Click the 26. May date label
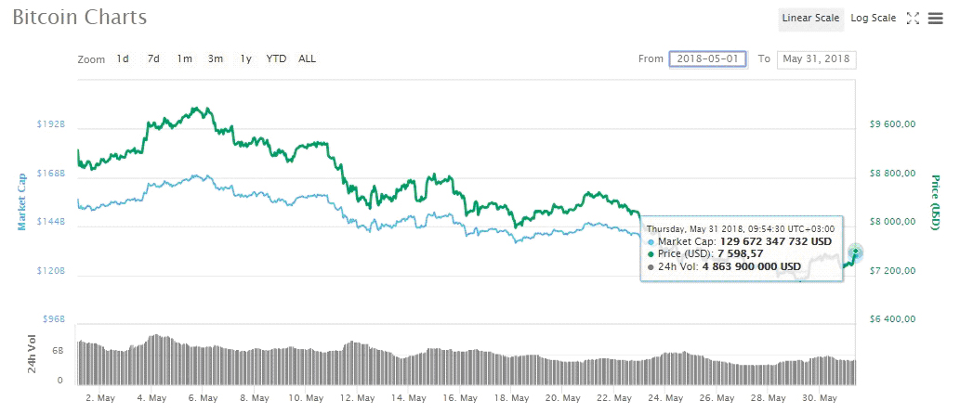This screenshot has width=960, height=414. click(x=717, y=398)
